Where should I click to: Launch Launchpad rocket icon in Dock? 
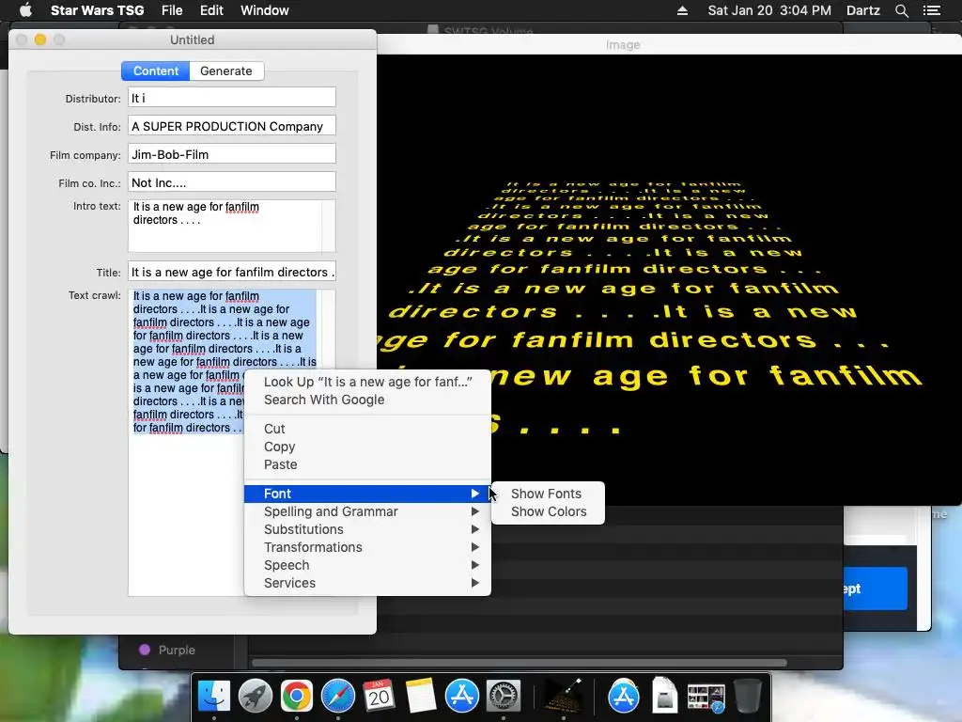256,697
